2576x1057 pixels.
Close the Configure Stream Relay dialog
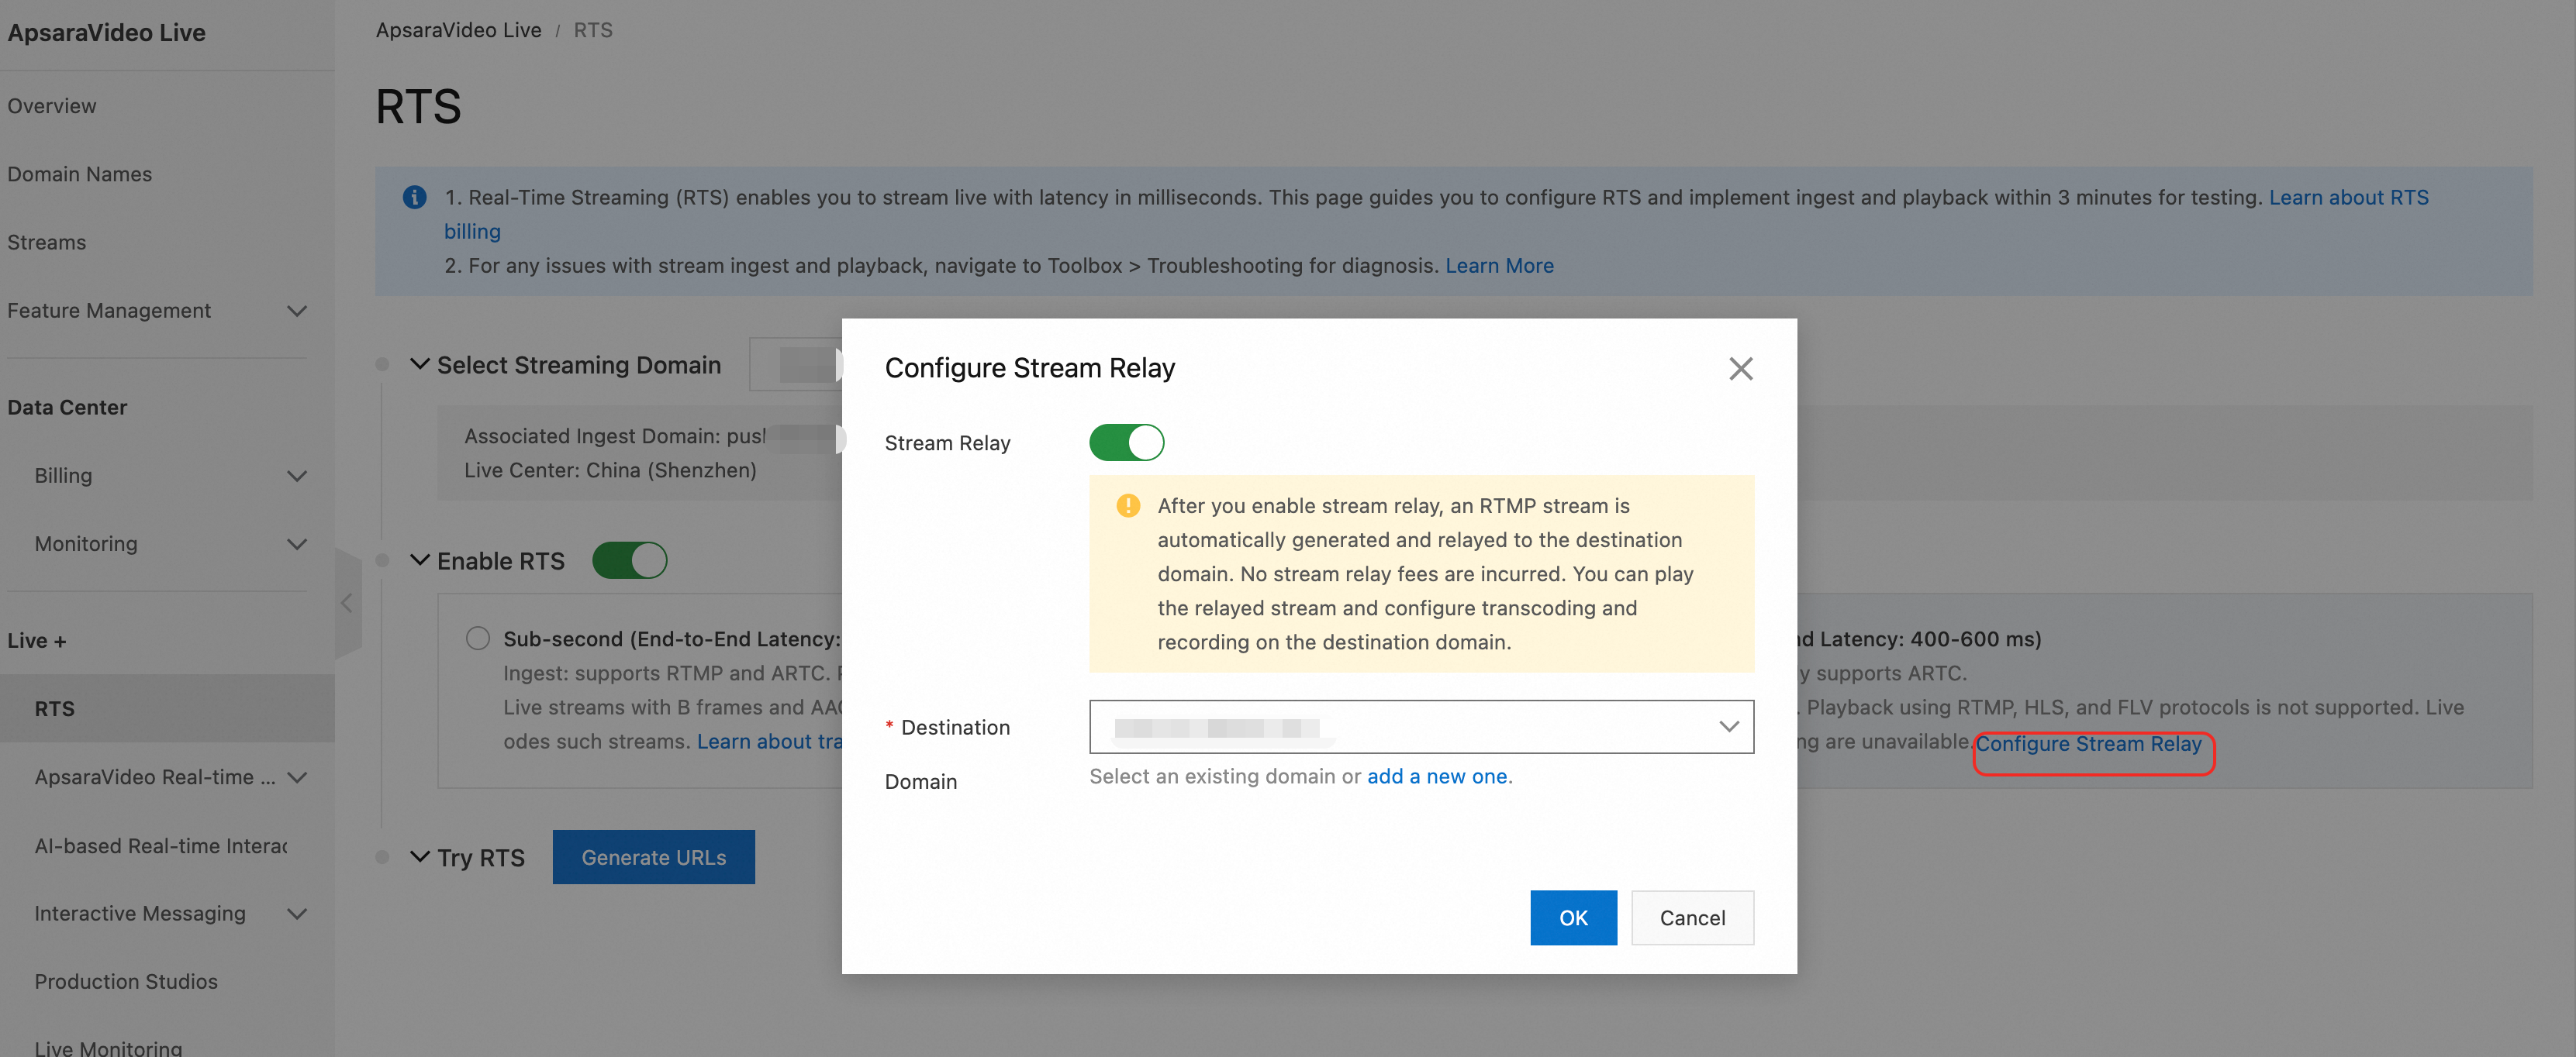1740,369
